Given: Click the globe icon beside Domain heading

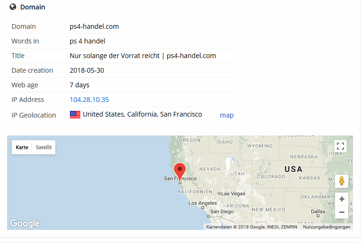Looking at the screenshot, I should (x=13, y=7).
